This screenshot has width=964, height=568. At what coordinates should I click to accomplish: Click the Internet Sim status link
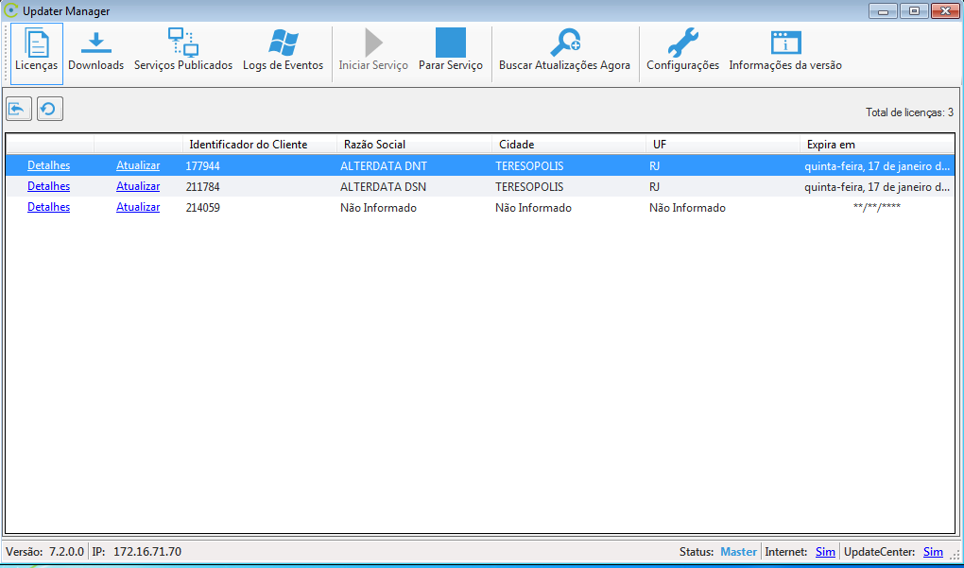(x=825, y=551)
